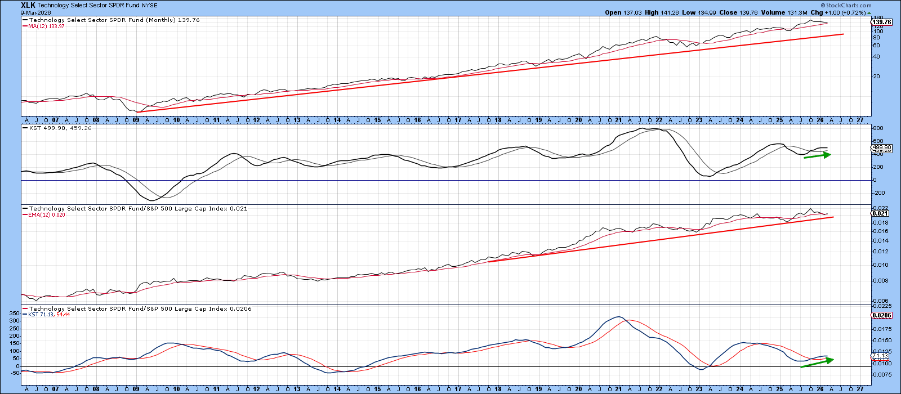Viewport: 901px width, 394px height.
Task: Click the 0.006 label on the ratio axis
Action: (x=881, y=302)
